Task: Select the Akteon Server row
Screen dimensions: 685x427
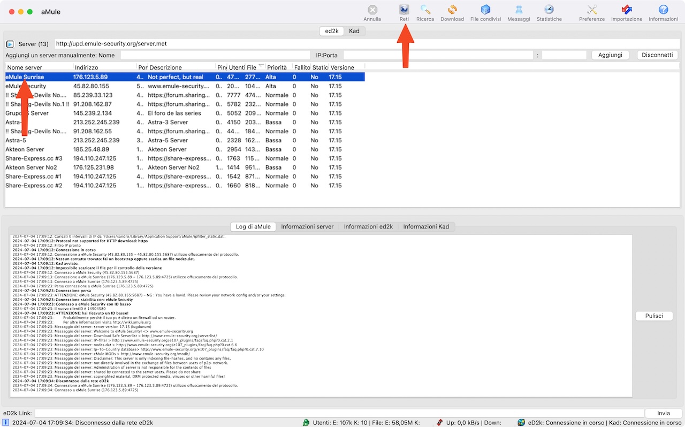Action: (x=185, y=149)
